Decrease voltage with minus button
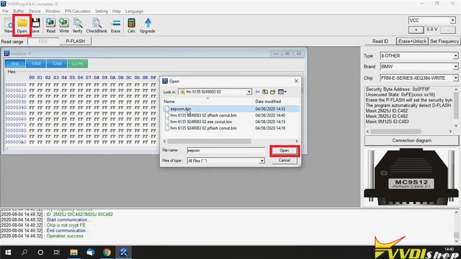Viewport: 461px width, 259px height. 448,29
